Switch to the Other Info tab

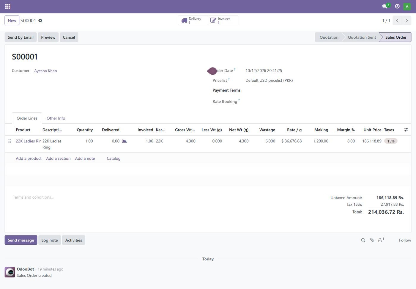(x=56, y=118)
